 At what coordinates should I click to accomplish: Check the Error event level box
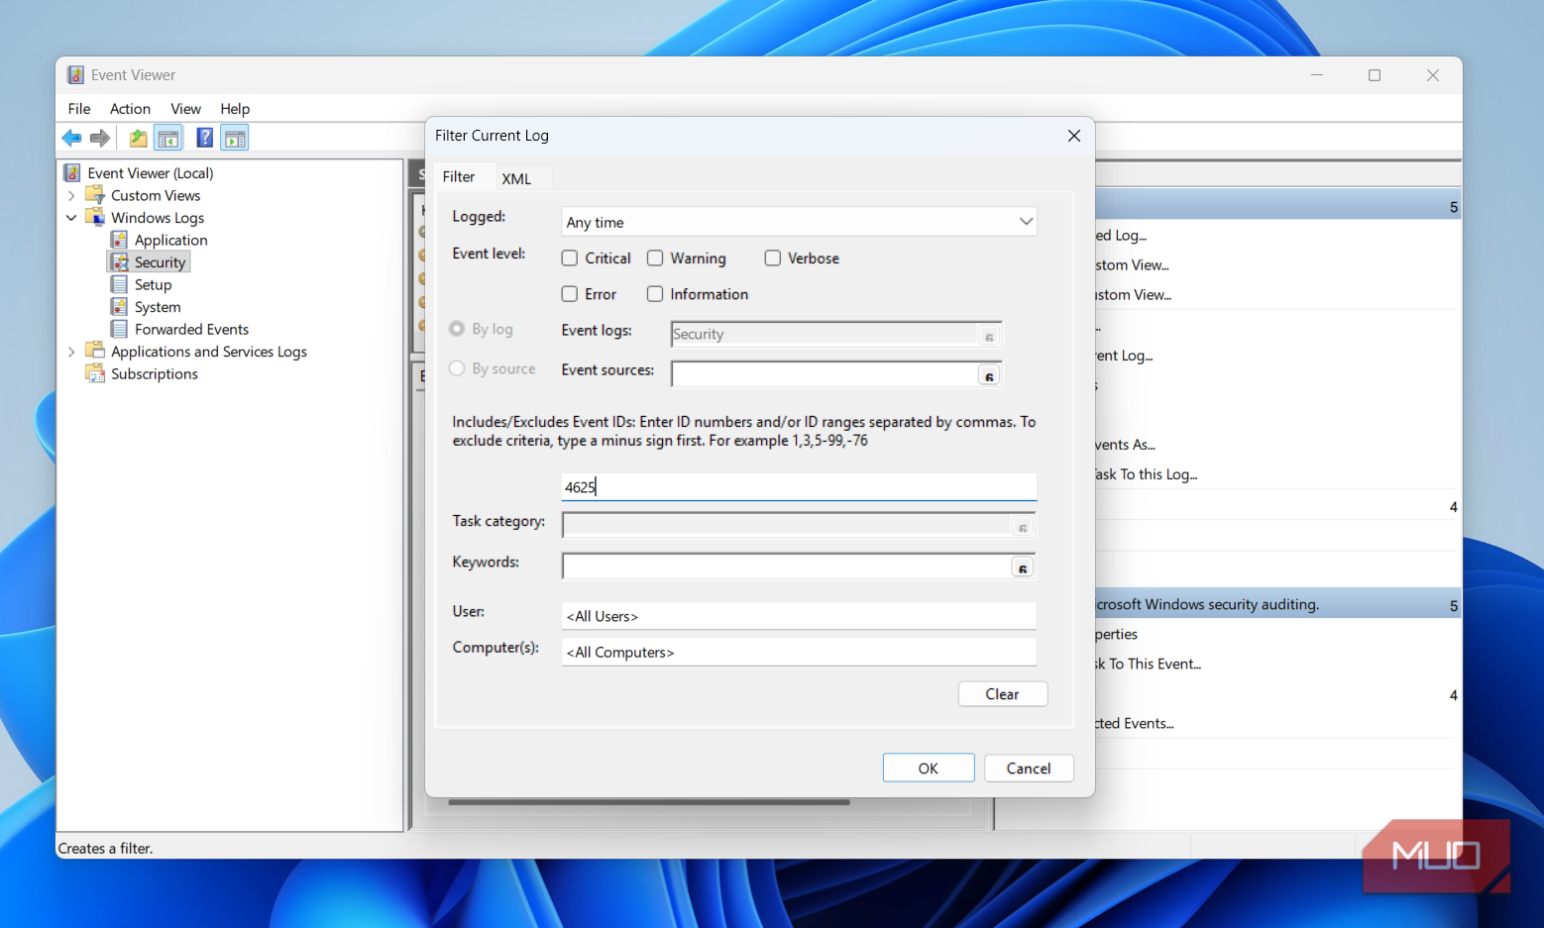570,294
